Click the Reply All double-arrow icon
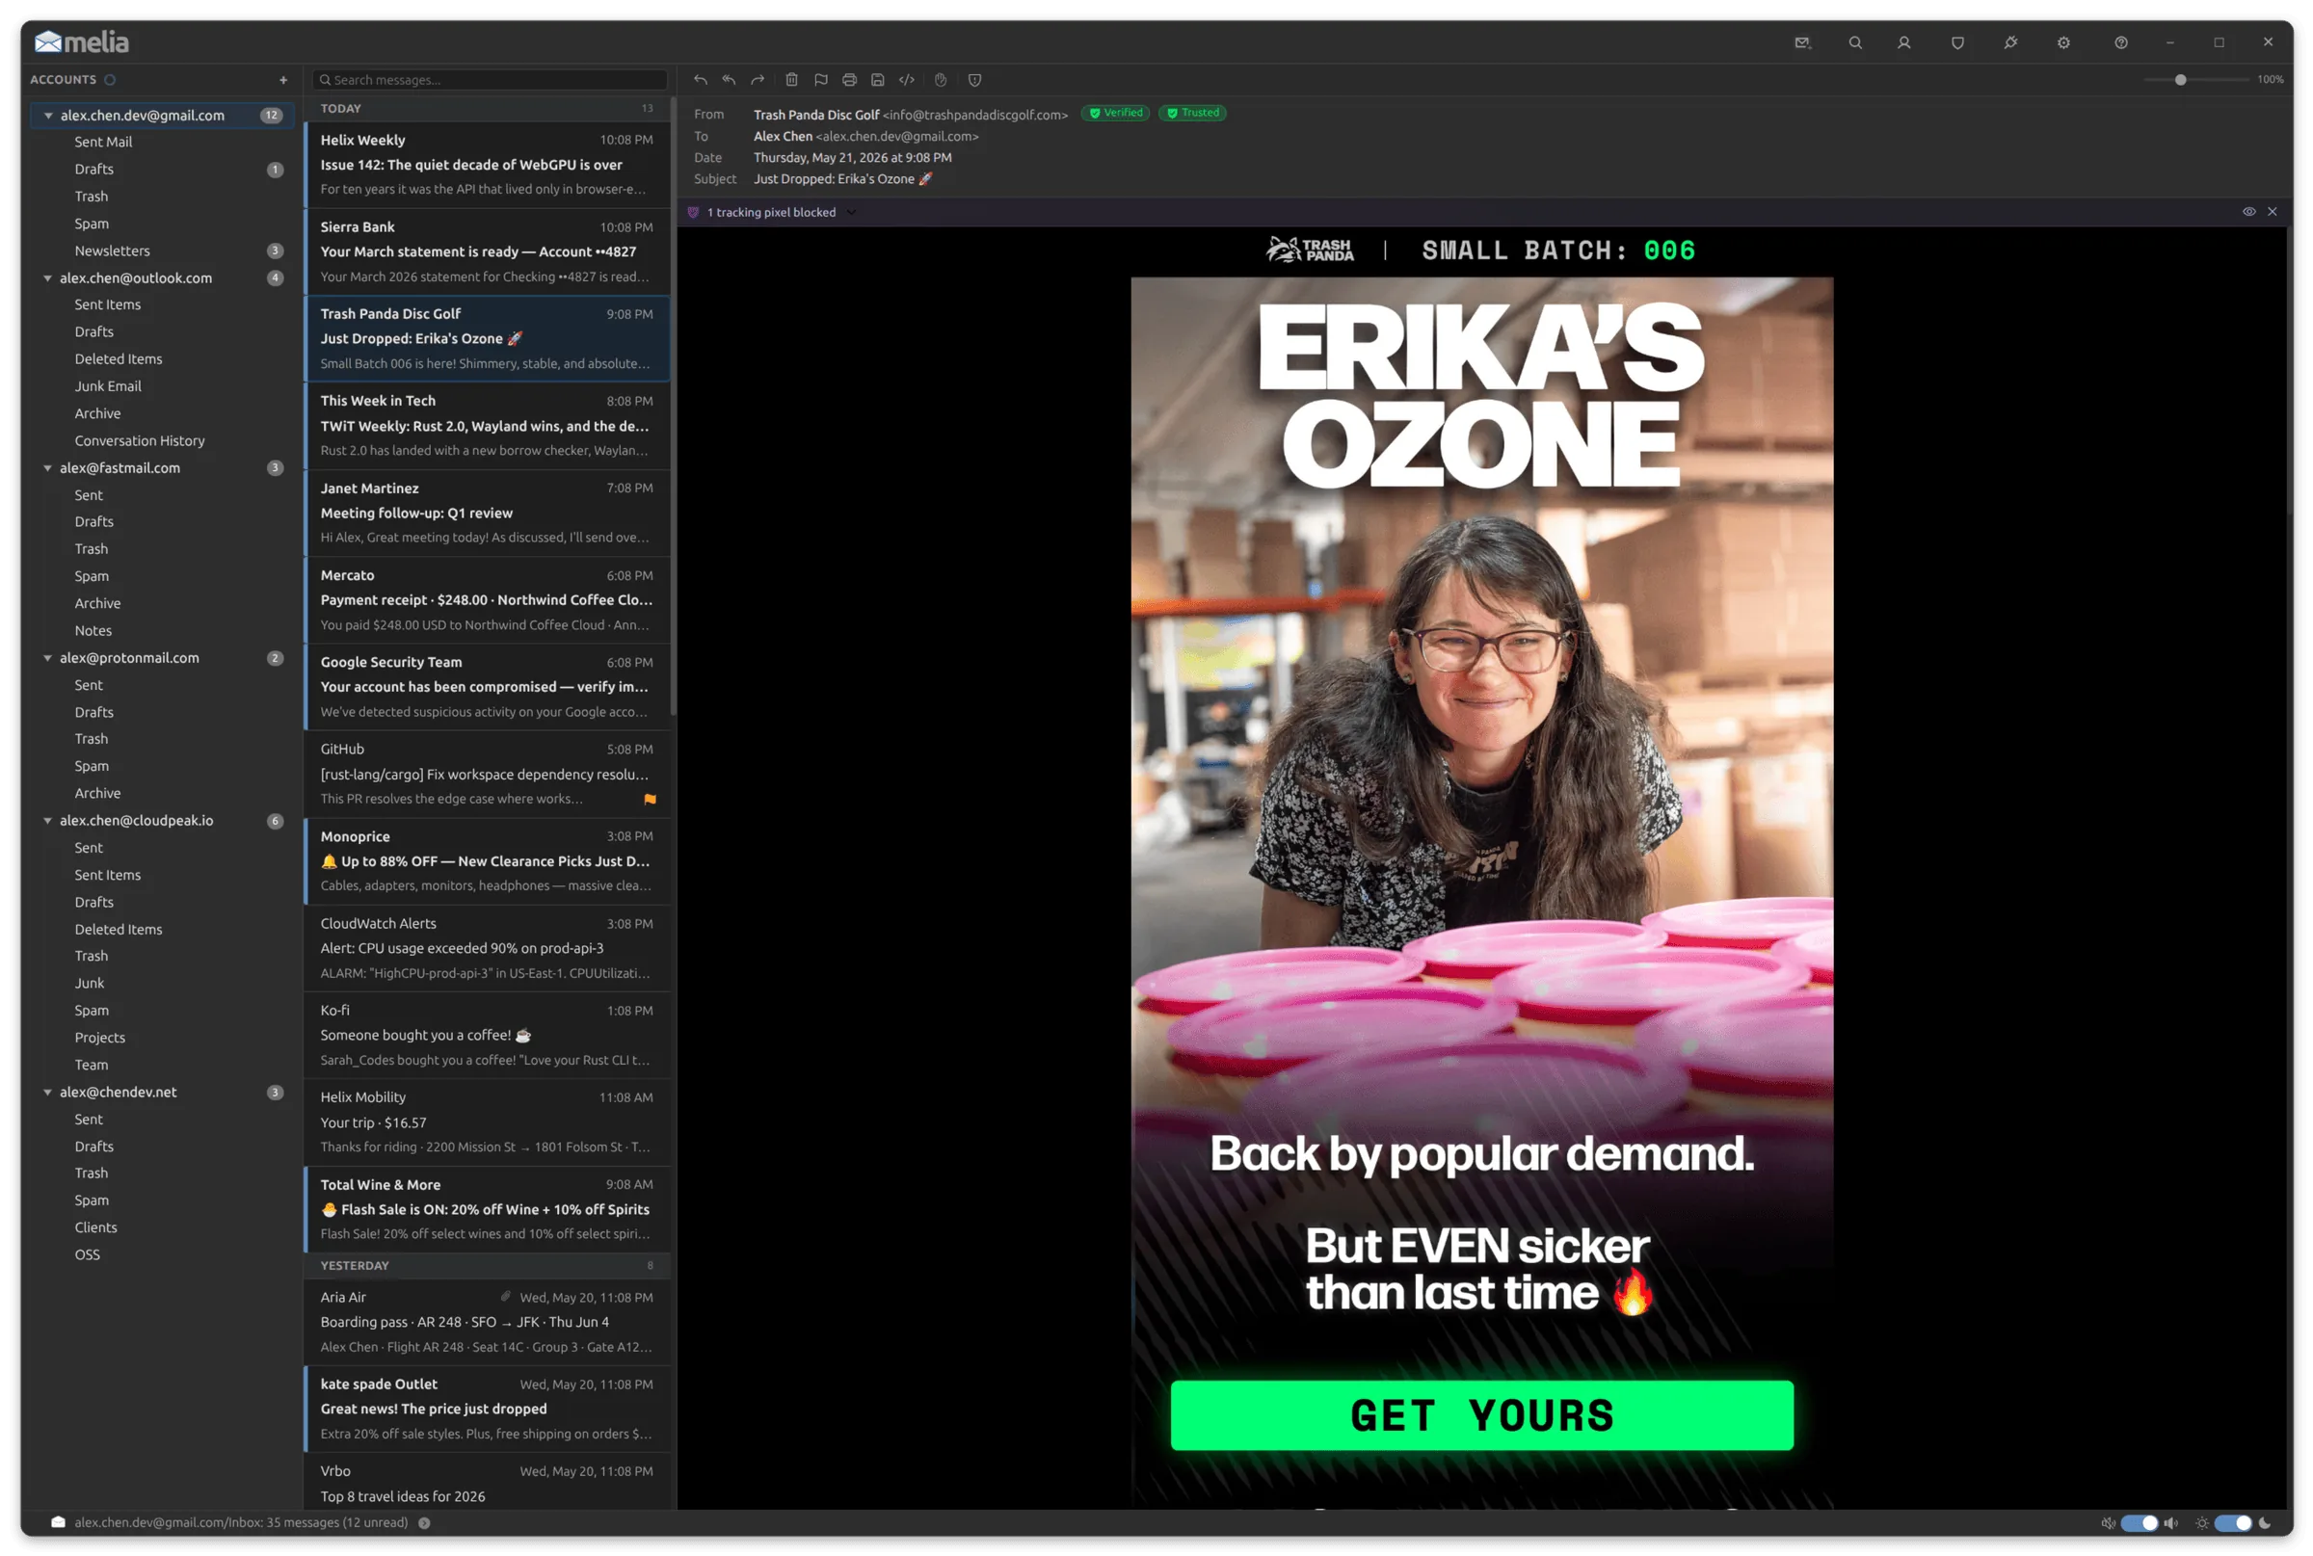2313x1556 pixels. point(729,79)
